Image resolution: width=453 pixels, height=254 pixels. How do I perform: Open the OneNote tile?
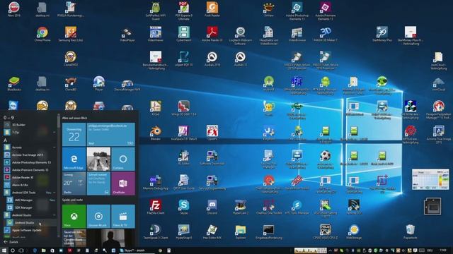[x=123, y=183]
